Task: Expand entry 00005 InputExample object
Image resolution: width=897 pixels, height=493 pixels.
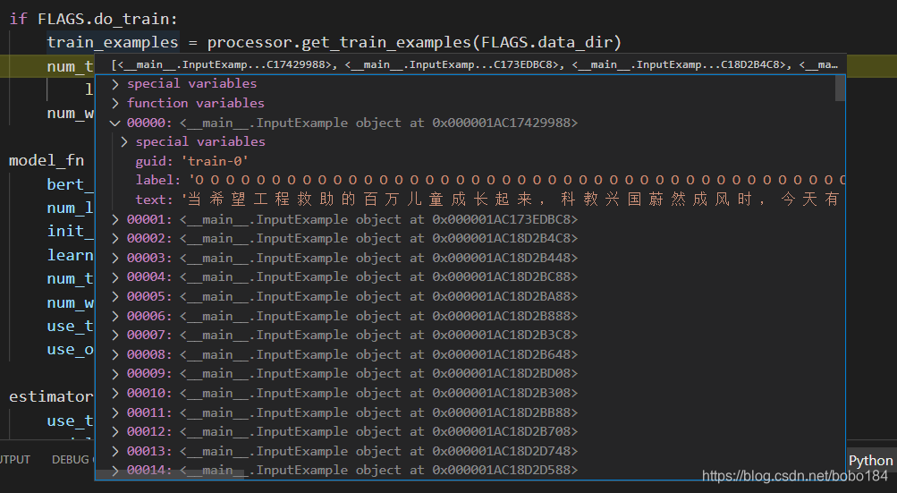Action: 115,296
